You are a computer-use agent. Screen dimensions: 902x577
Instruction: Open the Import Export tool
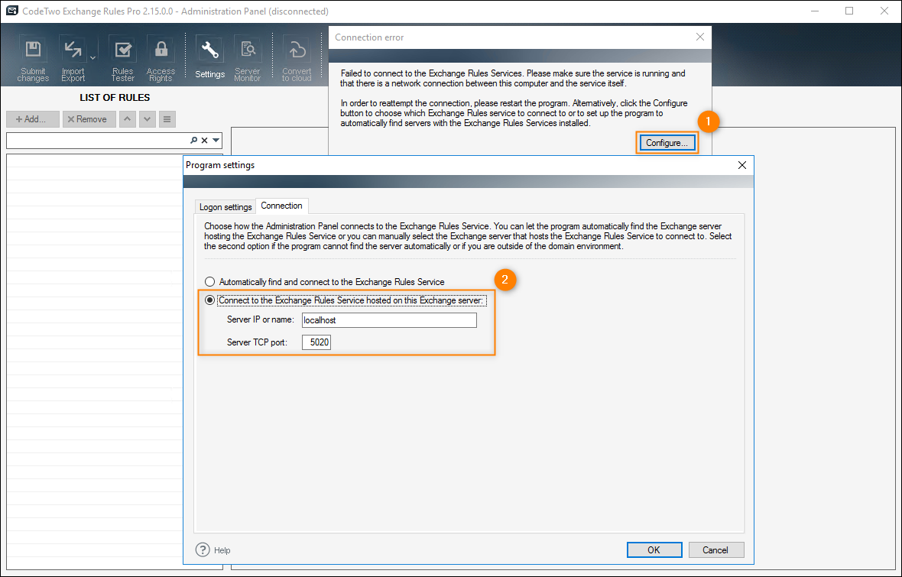coord(73,60)
